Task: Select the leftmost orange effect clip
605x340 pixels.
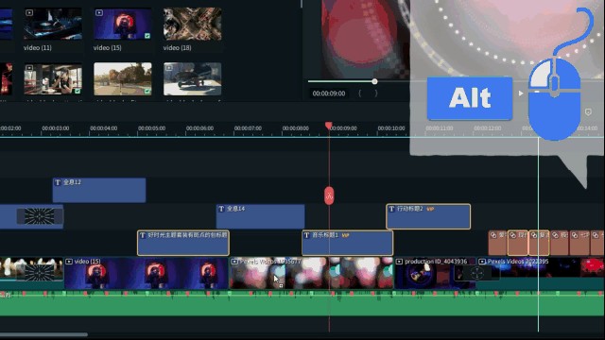Action: 497,243
